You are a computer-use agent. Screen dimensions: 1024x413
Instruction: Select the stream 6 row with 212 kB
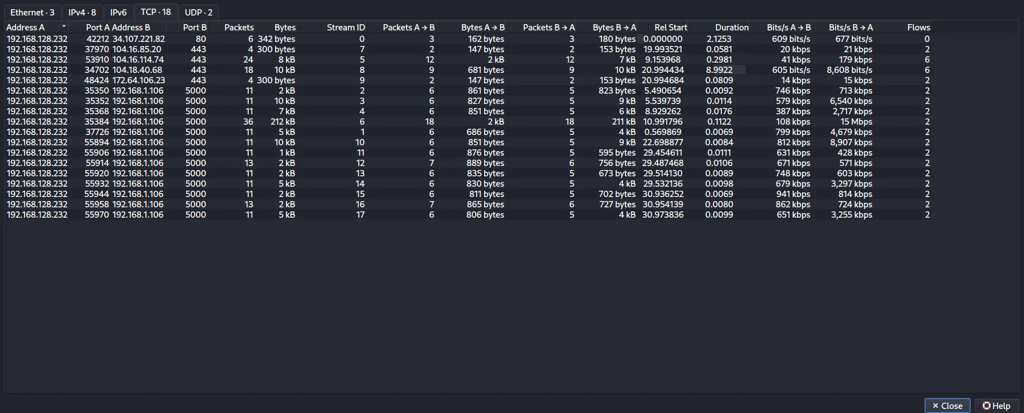pyautogui.click(x=467, y=122)
